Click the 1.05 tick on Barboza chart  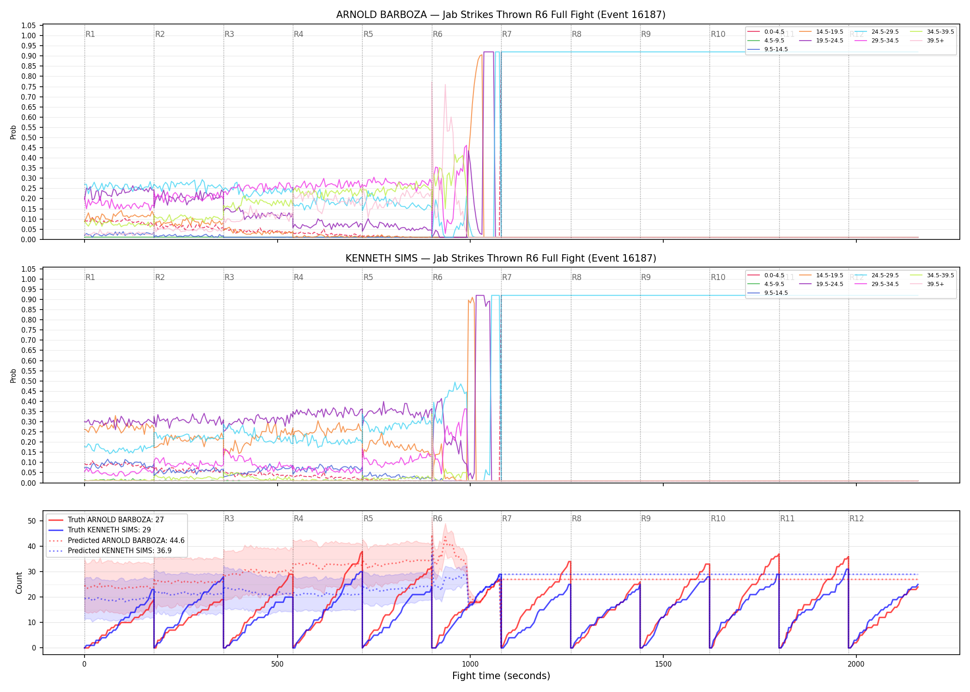pos(29,25)
